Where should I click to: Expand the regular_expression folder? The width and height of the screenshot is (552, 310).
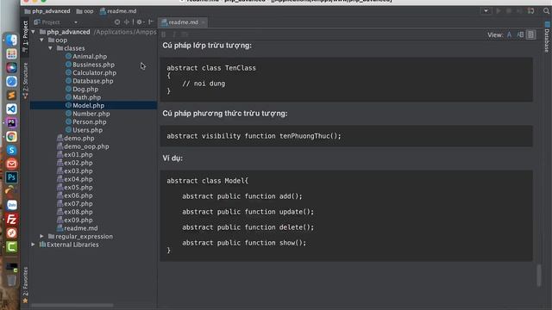pyautogui.click(x=42, y=236)
